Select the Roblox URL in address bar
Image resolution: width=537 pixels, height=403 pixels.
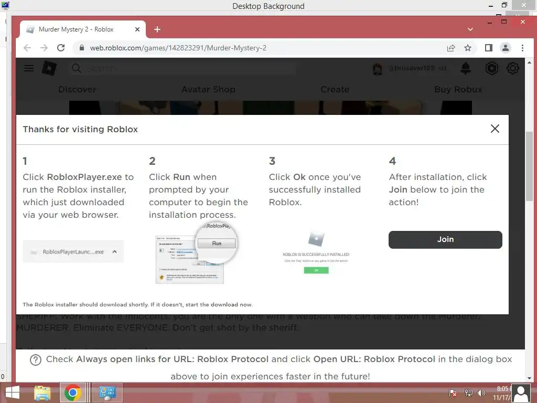pyautogui.click(x=178, y=48)
